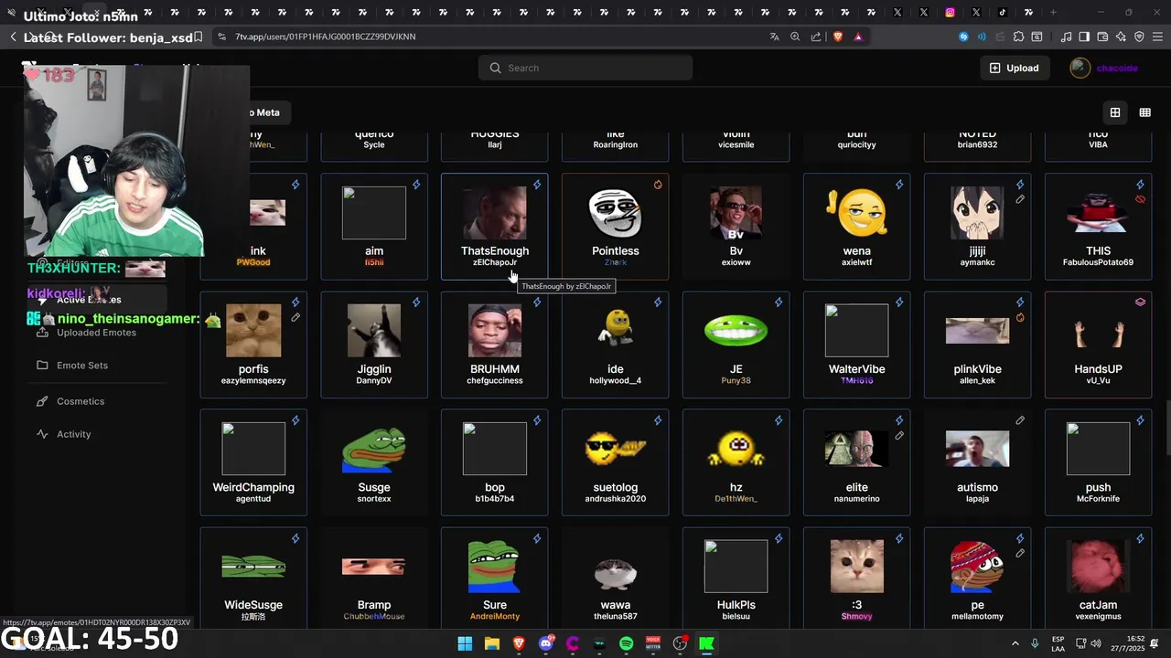This screenshot has height=658, width=1171.
Task: Click the pencil icon on autismo card
Action: pyautogui.click(x=1020, y=420)
